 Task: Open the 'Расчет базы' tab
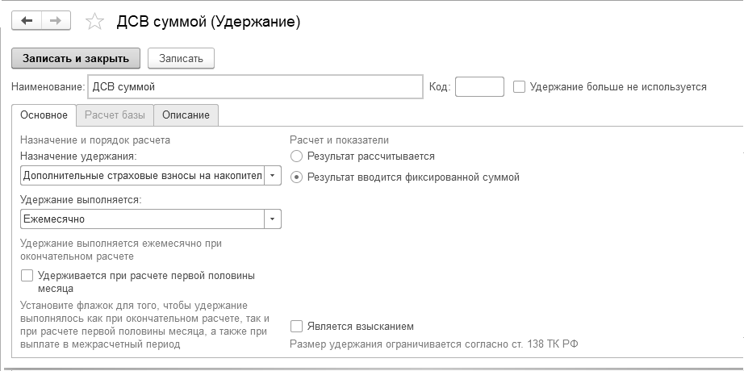(x=115, y=115)
